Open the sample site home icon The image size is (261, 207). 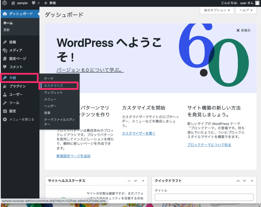pyautogui.click(x=13, y=3)
